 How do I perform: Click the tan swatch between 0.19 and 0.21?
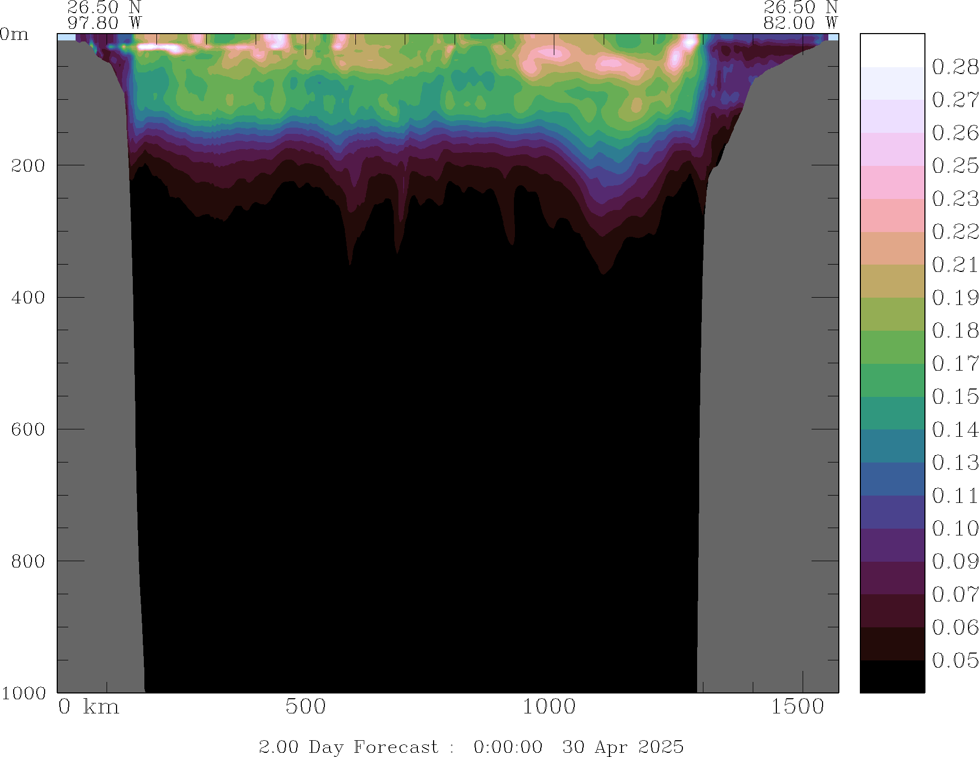pyautogui.click(x=892, y=281)
